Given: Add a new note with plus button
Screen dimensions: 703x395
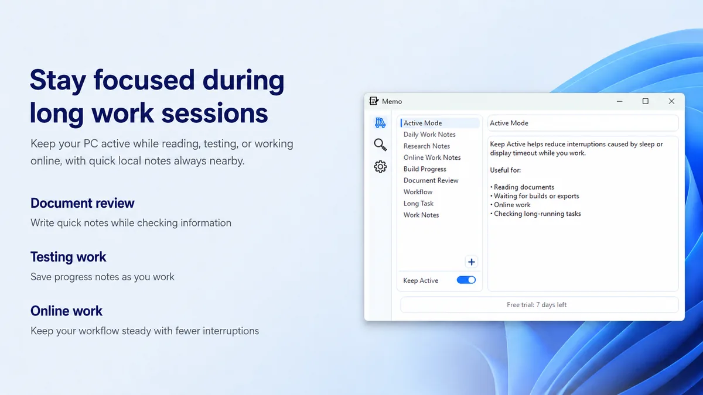Looking at the screenshot, I should (472, 262).
